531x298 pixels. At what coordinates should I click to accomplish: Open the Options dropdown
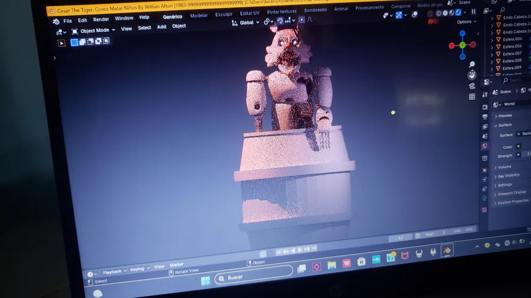(466, 22)
